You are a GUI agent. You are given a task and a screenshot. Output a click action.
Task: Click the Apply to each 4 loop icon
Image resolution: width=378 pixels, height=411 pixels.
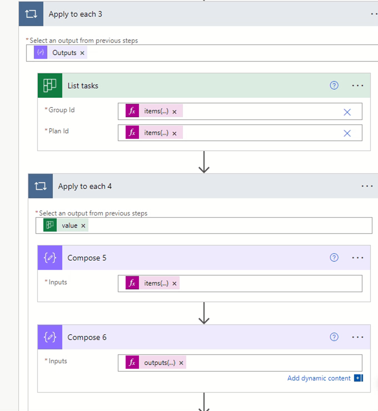pos(41,186)
